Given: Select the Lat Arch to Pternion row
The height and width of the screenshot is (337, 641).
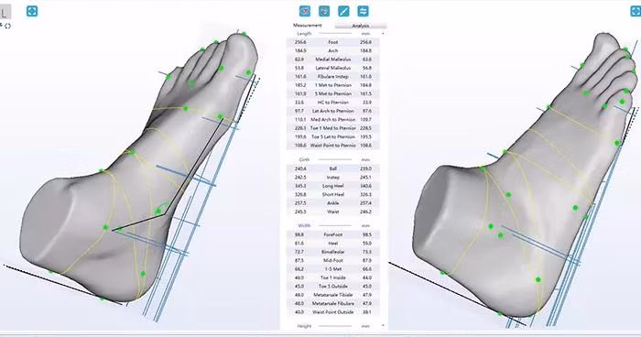Looking at the screenshot, I should point(332,111).
